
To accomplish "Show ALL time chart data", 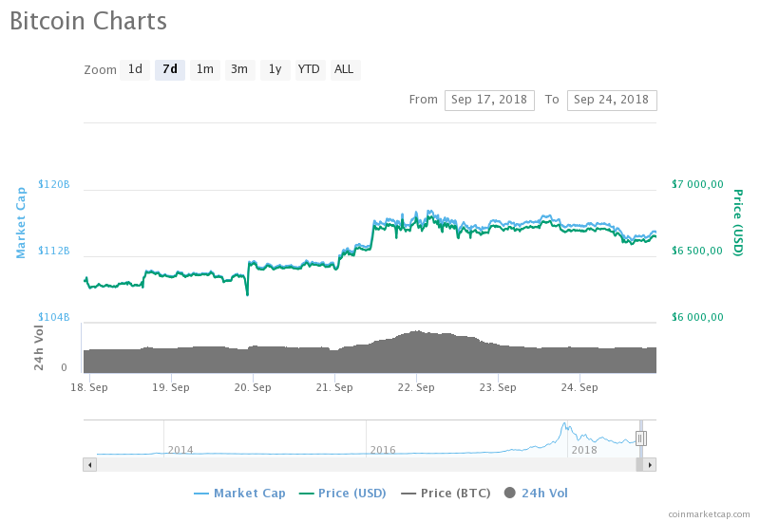I will pyautogui.click(x=344, y=69).
